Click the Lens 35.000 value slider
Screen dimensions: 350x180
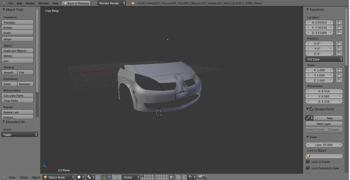click(x=324, y=145)
